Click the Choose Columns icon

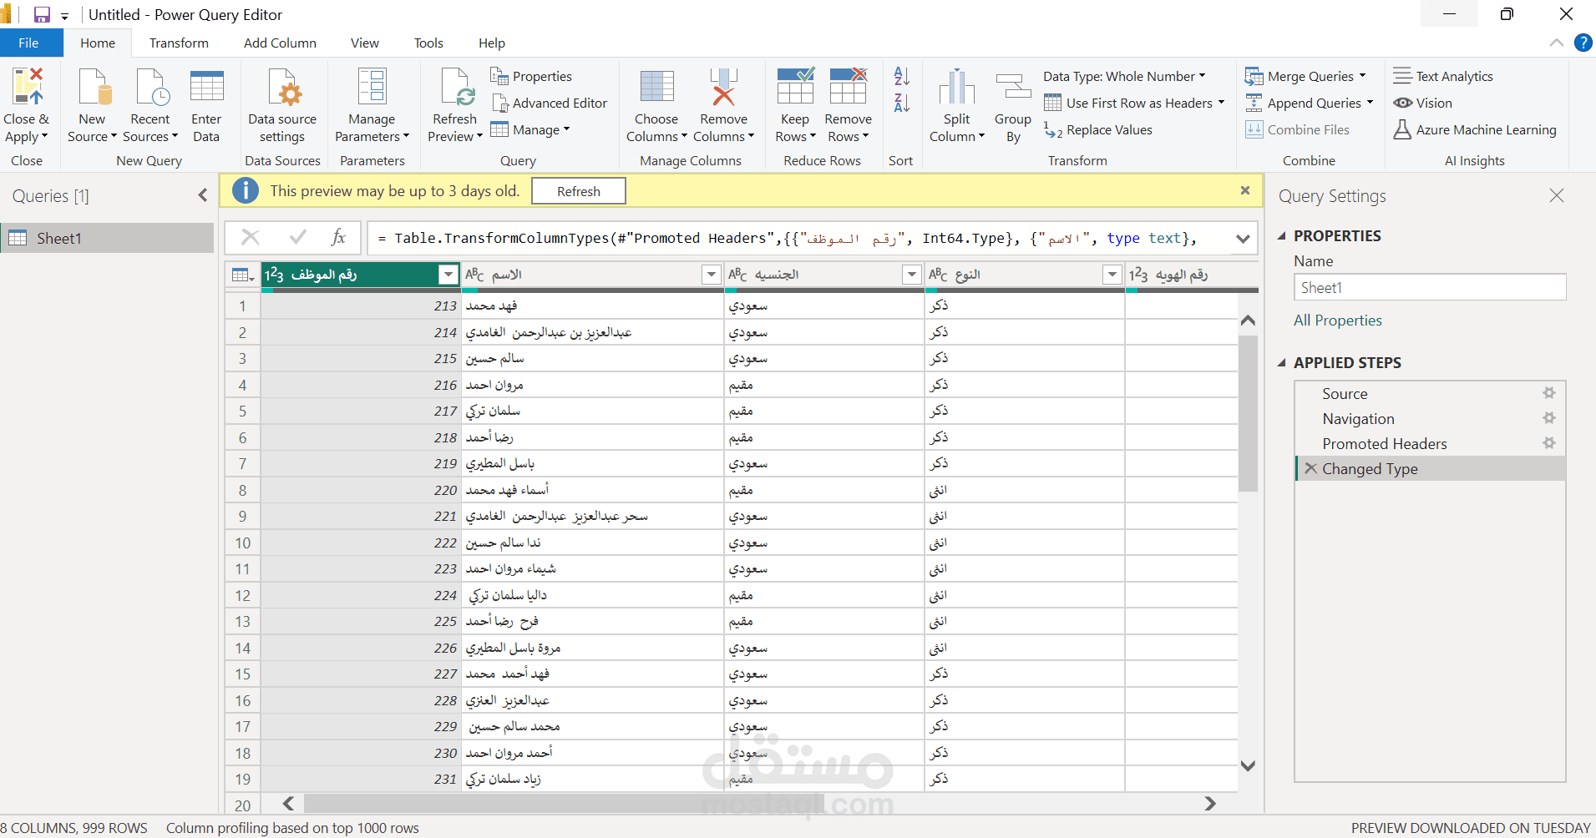[x=656, y=88]
